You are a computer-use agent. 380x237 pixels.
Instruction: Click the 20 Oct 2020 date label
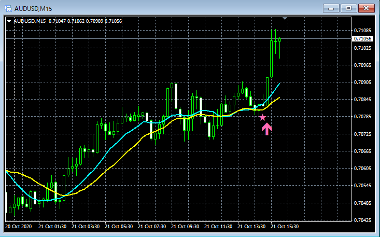tap(19, 227)
